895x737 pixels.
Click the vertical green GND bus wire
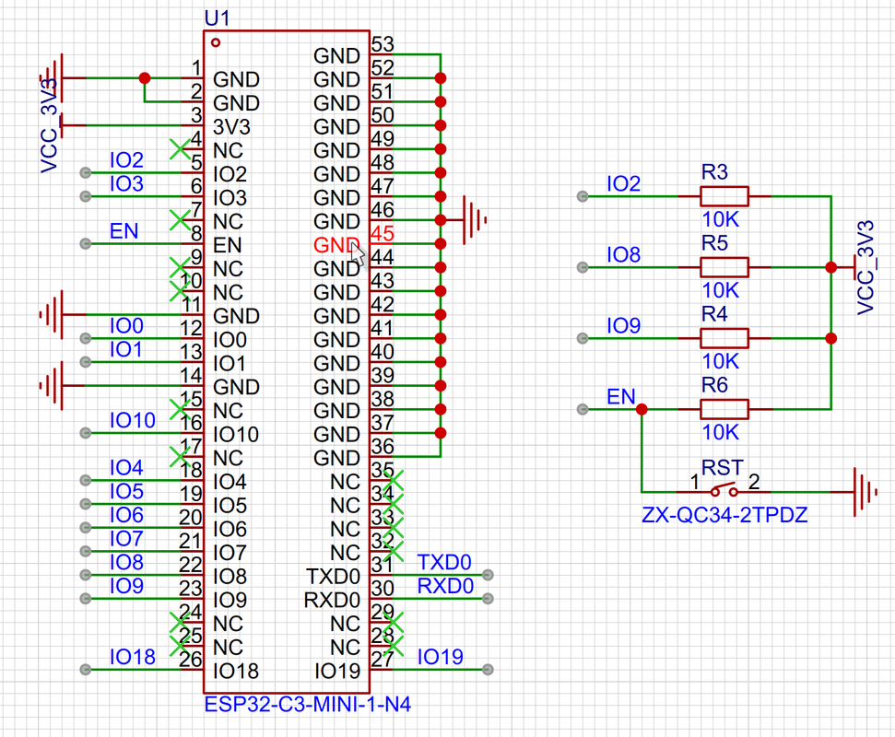441,255
